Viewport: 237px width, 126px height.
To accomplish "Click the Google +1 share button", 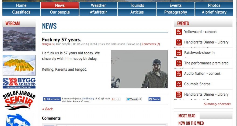I will coord(113,99).
